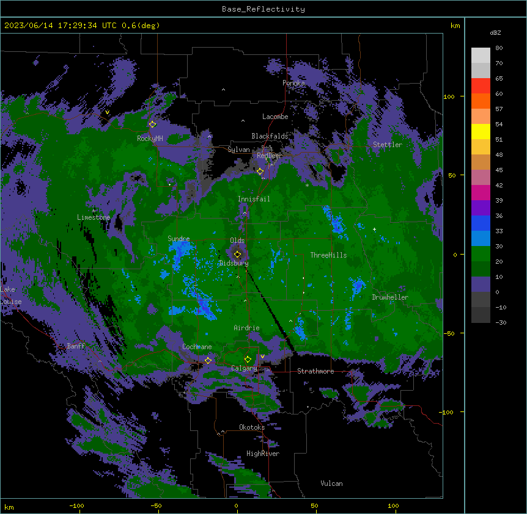527x514 pixels.
Task: Click the yellow diamond marker beside Cochrane
Action: (208, 360)
